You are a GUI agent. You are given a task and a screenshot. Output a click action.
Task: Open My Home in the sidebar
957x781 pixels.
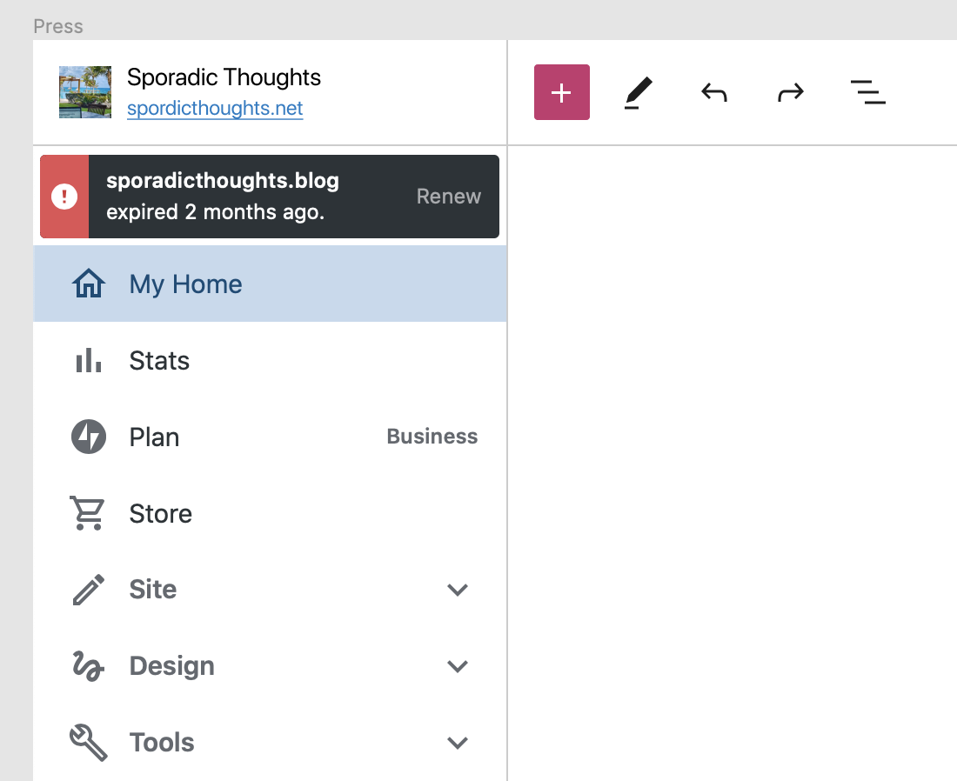(270, 284)
